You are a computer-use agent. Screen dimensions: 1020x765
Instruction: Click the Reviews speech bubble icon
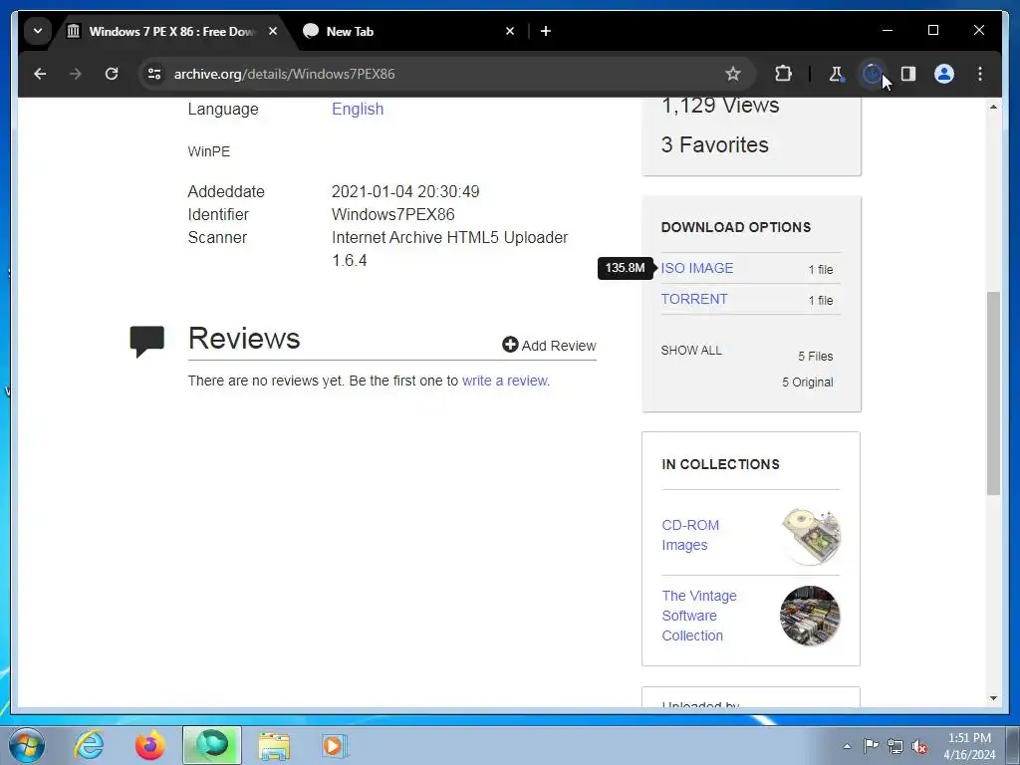coord(146,341)
